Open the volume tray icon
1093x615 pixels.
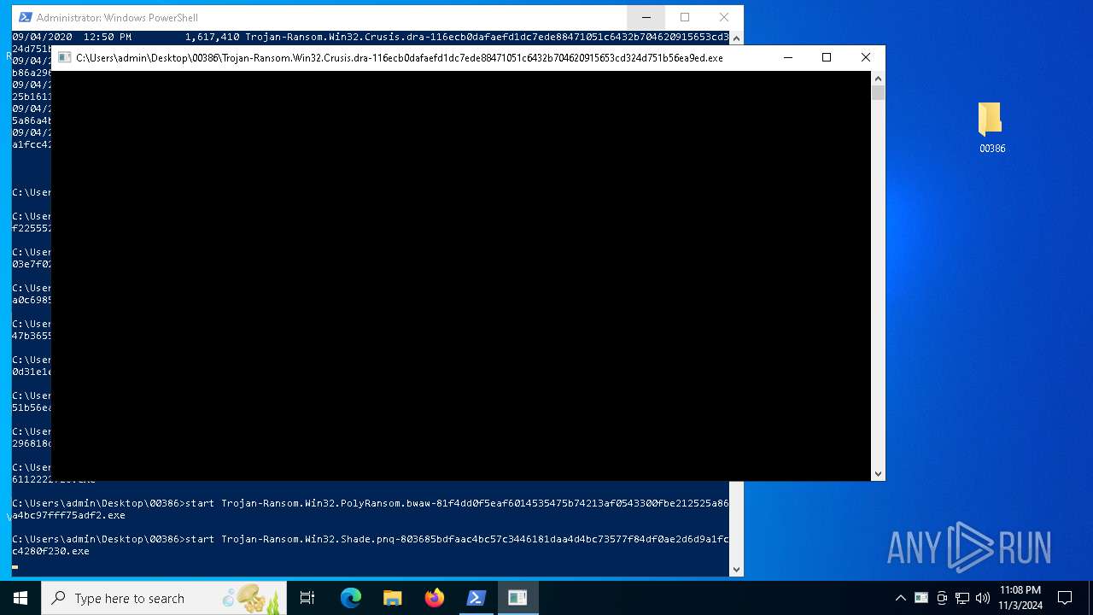(983, 598)
